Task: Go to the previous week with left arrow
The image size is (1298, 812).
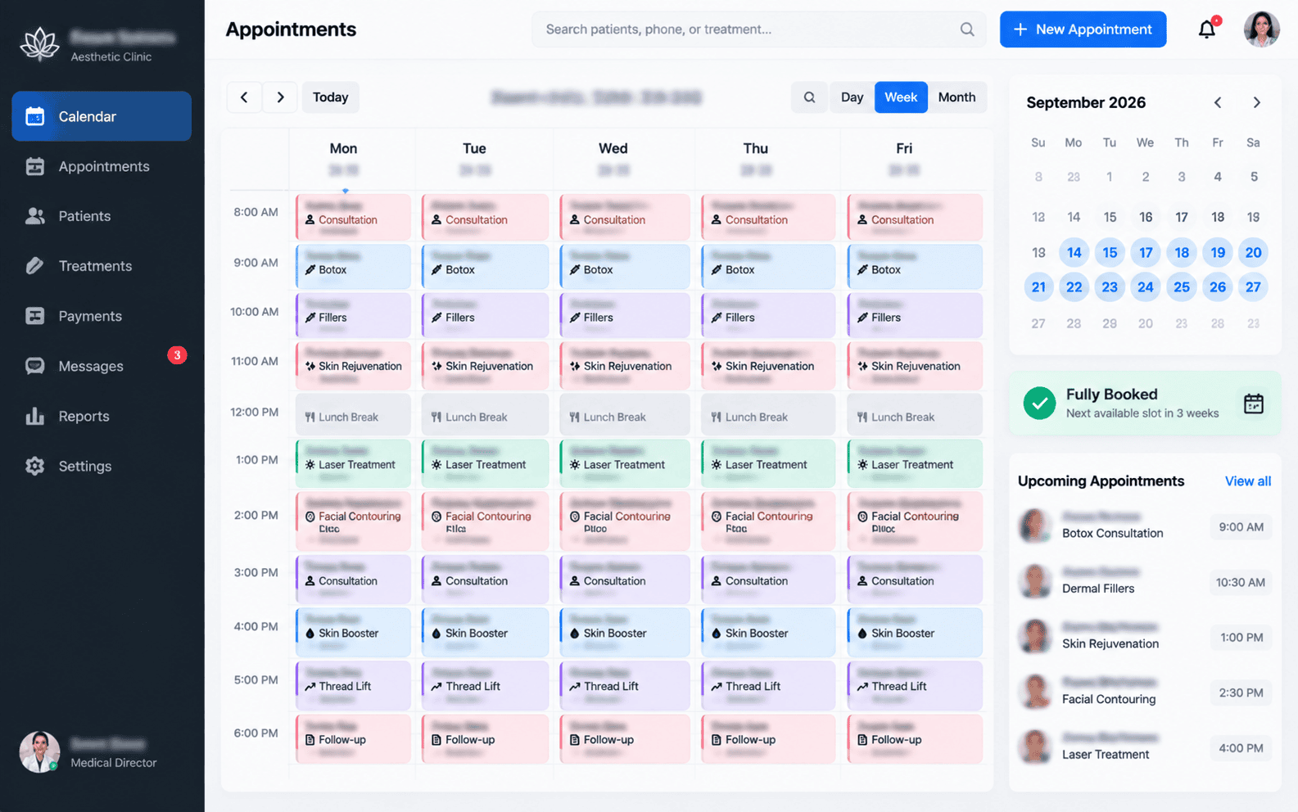Action: point(244,97)
